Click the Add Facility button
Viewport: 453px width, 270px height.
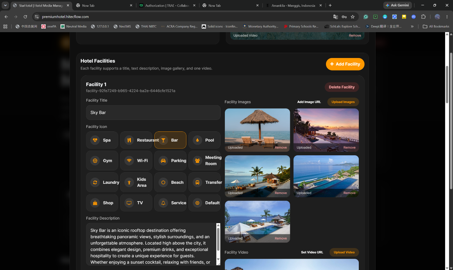coord(345,64)
